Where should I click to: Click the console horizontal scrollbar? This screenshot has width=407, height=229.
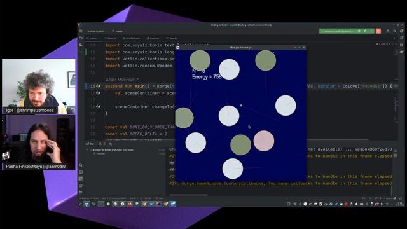point(188,195)
